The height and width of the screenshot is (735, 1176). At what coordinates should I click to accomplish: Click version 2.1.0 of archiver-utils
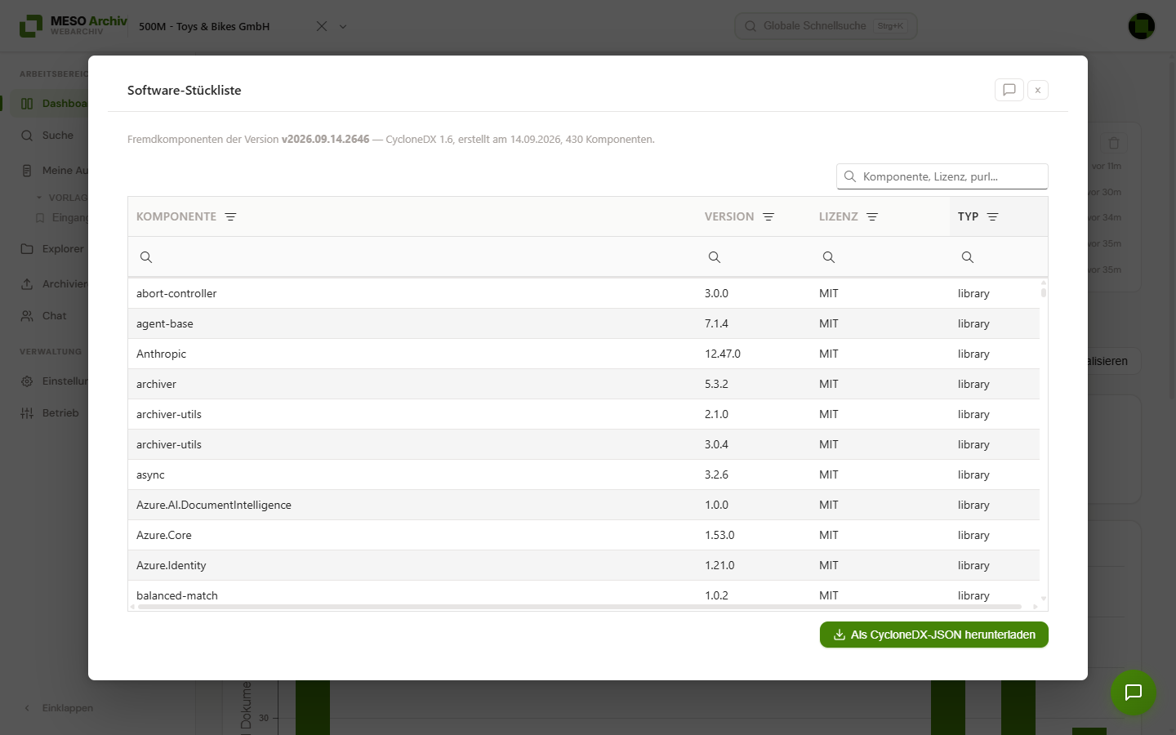coord(716,414)
